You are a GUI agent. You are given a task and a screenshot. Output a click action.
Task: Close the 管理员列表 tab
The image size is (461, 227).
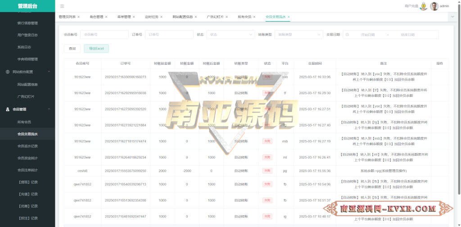click(x=79, y=17)
